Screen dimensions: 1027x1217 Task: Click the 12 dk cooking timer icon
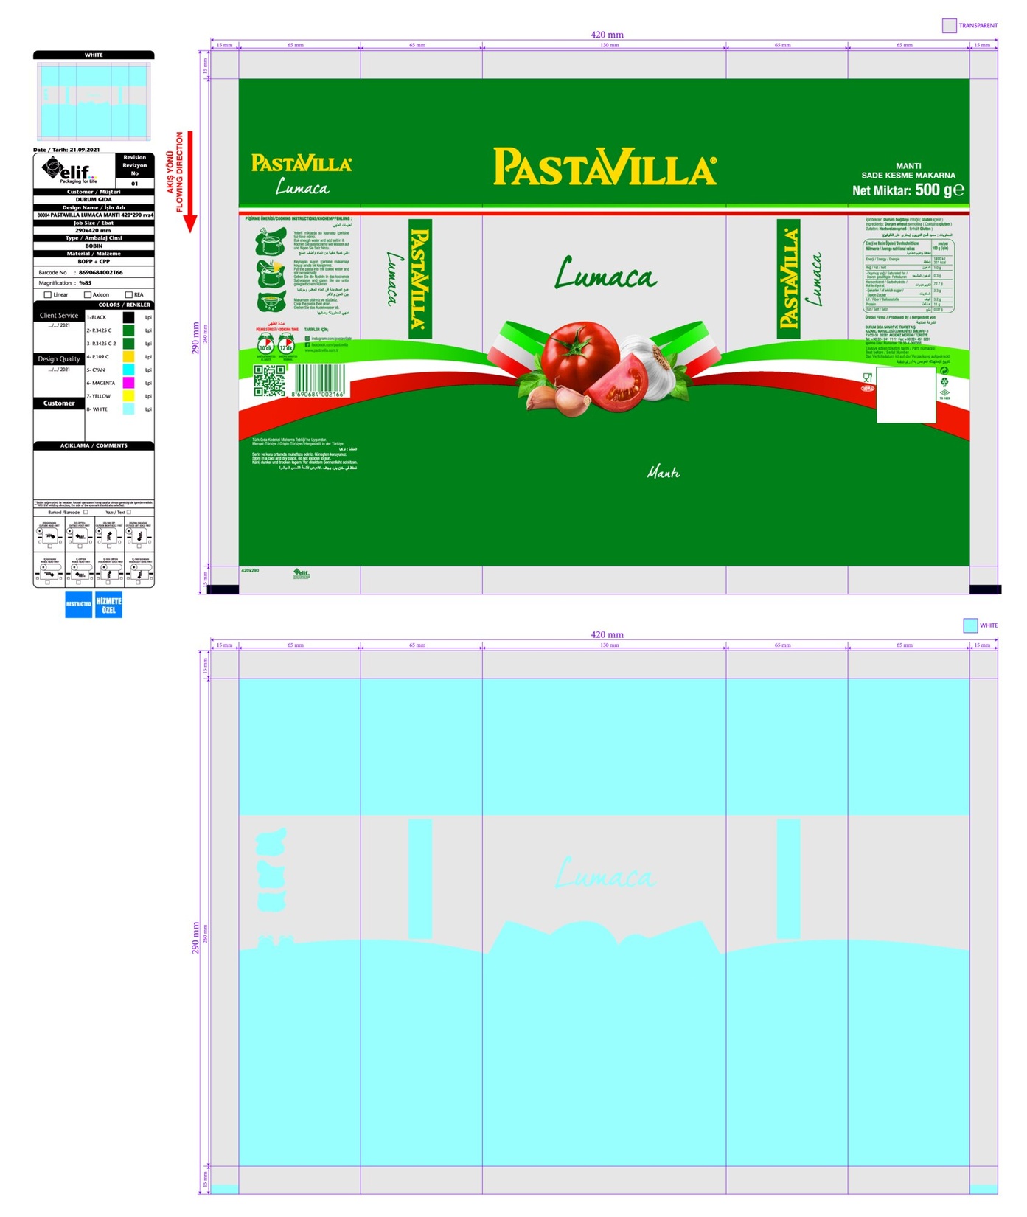(286, 345)
